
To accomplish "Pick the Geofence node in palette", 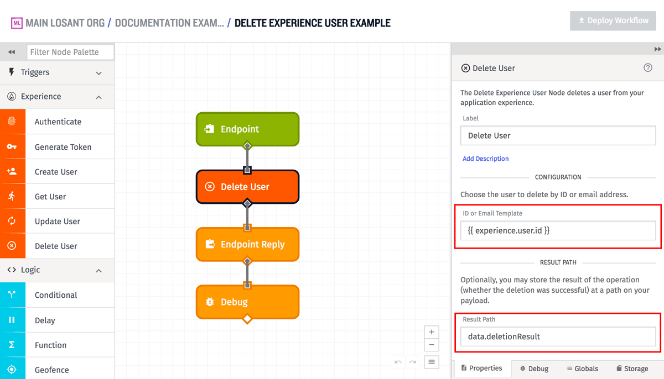I will tap(57, 370).
